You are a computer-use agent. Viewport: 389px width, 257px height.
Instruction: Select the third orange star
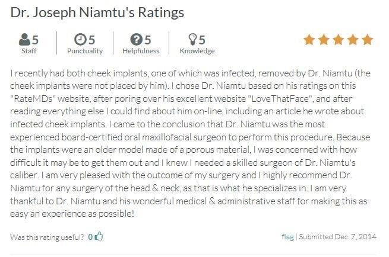[338, 40]
